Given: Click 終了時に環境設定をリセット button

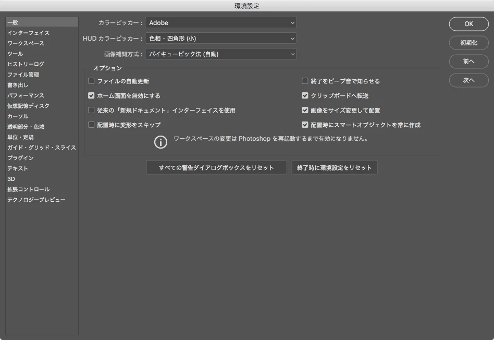Looking at the screenshot, I should (334, 167).
